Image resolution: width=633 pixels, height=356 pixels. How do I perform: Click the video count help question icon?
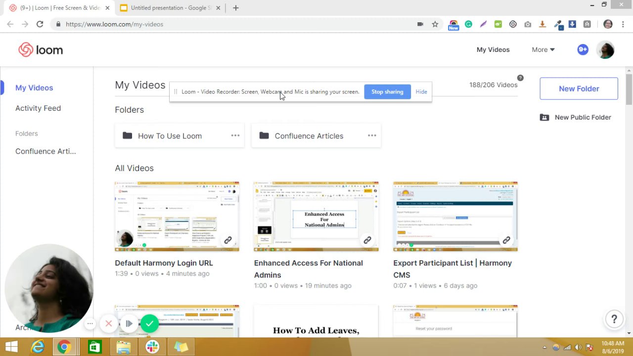coord(520,78)
